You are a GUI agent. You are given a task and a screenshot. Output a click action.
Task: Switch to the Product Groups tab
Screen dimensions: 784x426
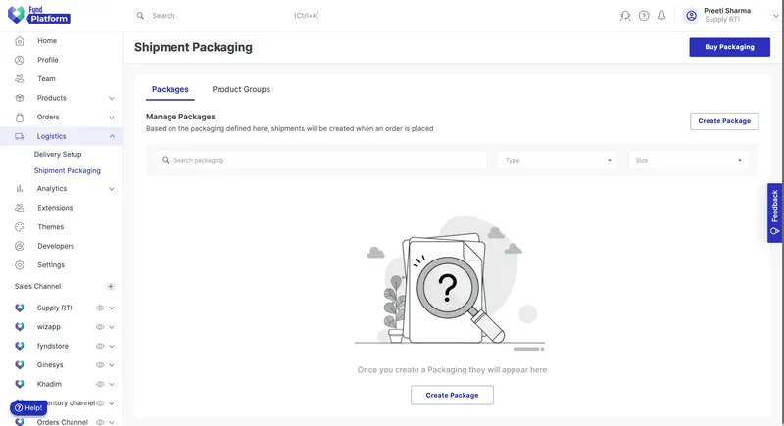(241, 89)
